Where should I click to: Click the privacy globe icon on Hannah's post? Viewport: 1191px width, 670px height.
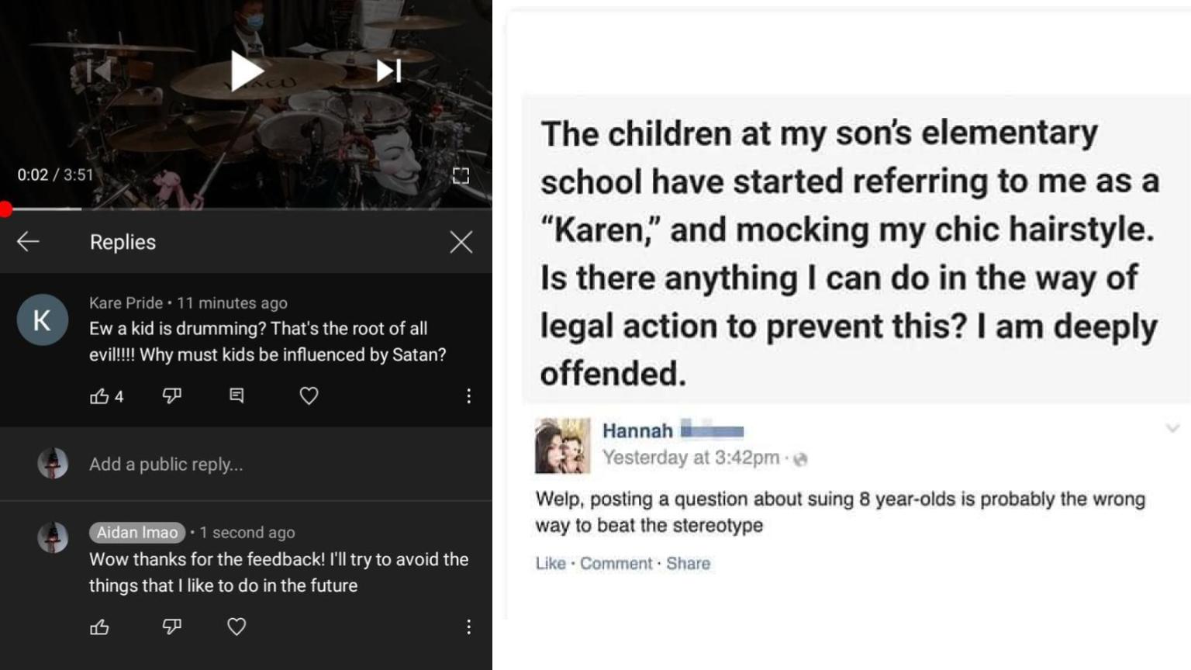800,458
